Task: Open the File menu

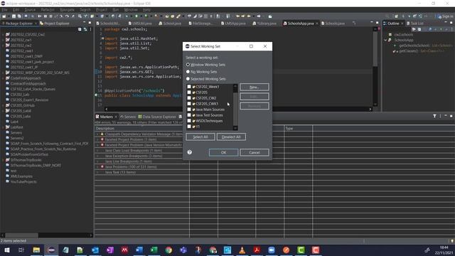Action: (x=4, y=10)
